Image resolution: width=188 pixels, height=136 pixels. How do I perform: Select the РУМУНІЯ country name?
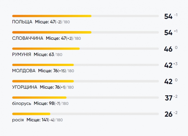[x=22, y=55]
